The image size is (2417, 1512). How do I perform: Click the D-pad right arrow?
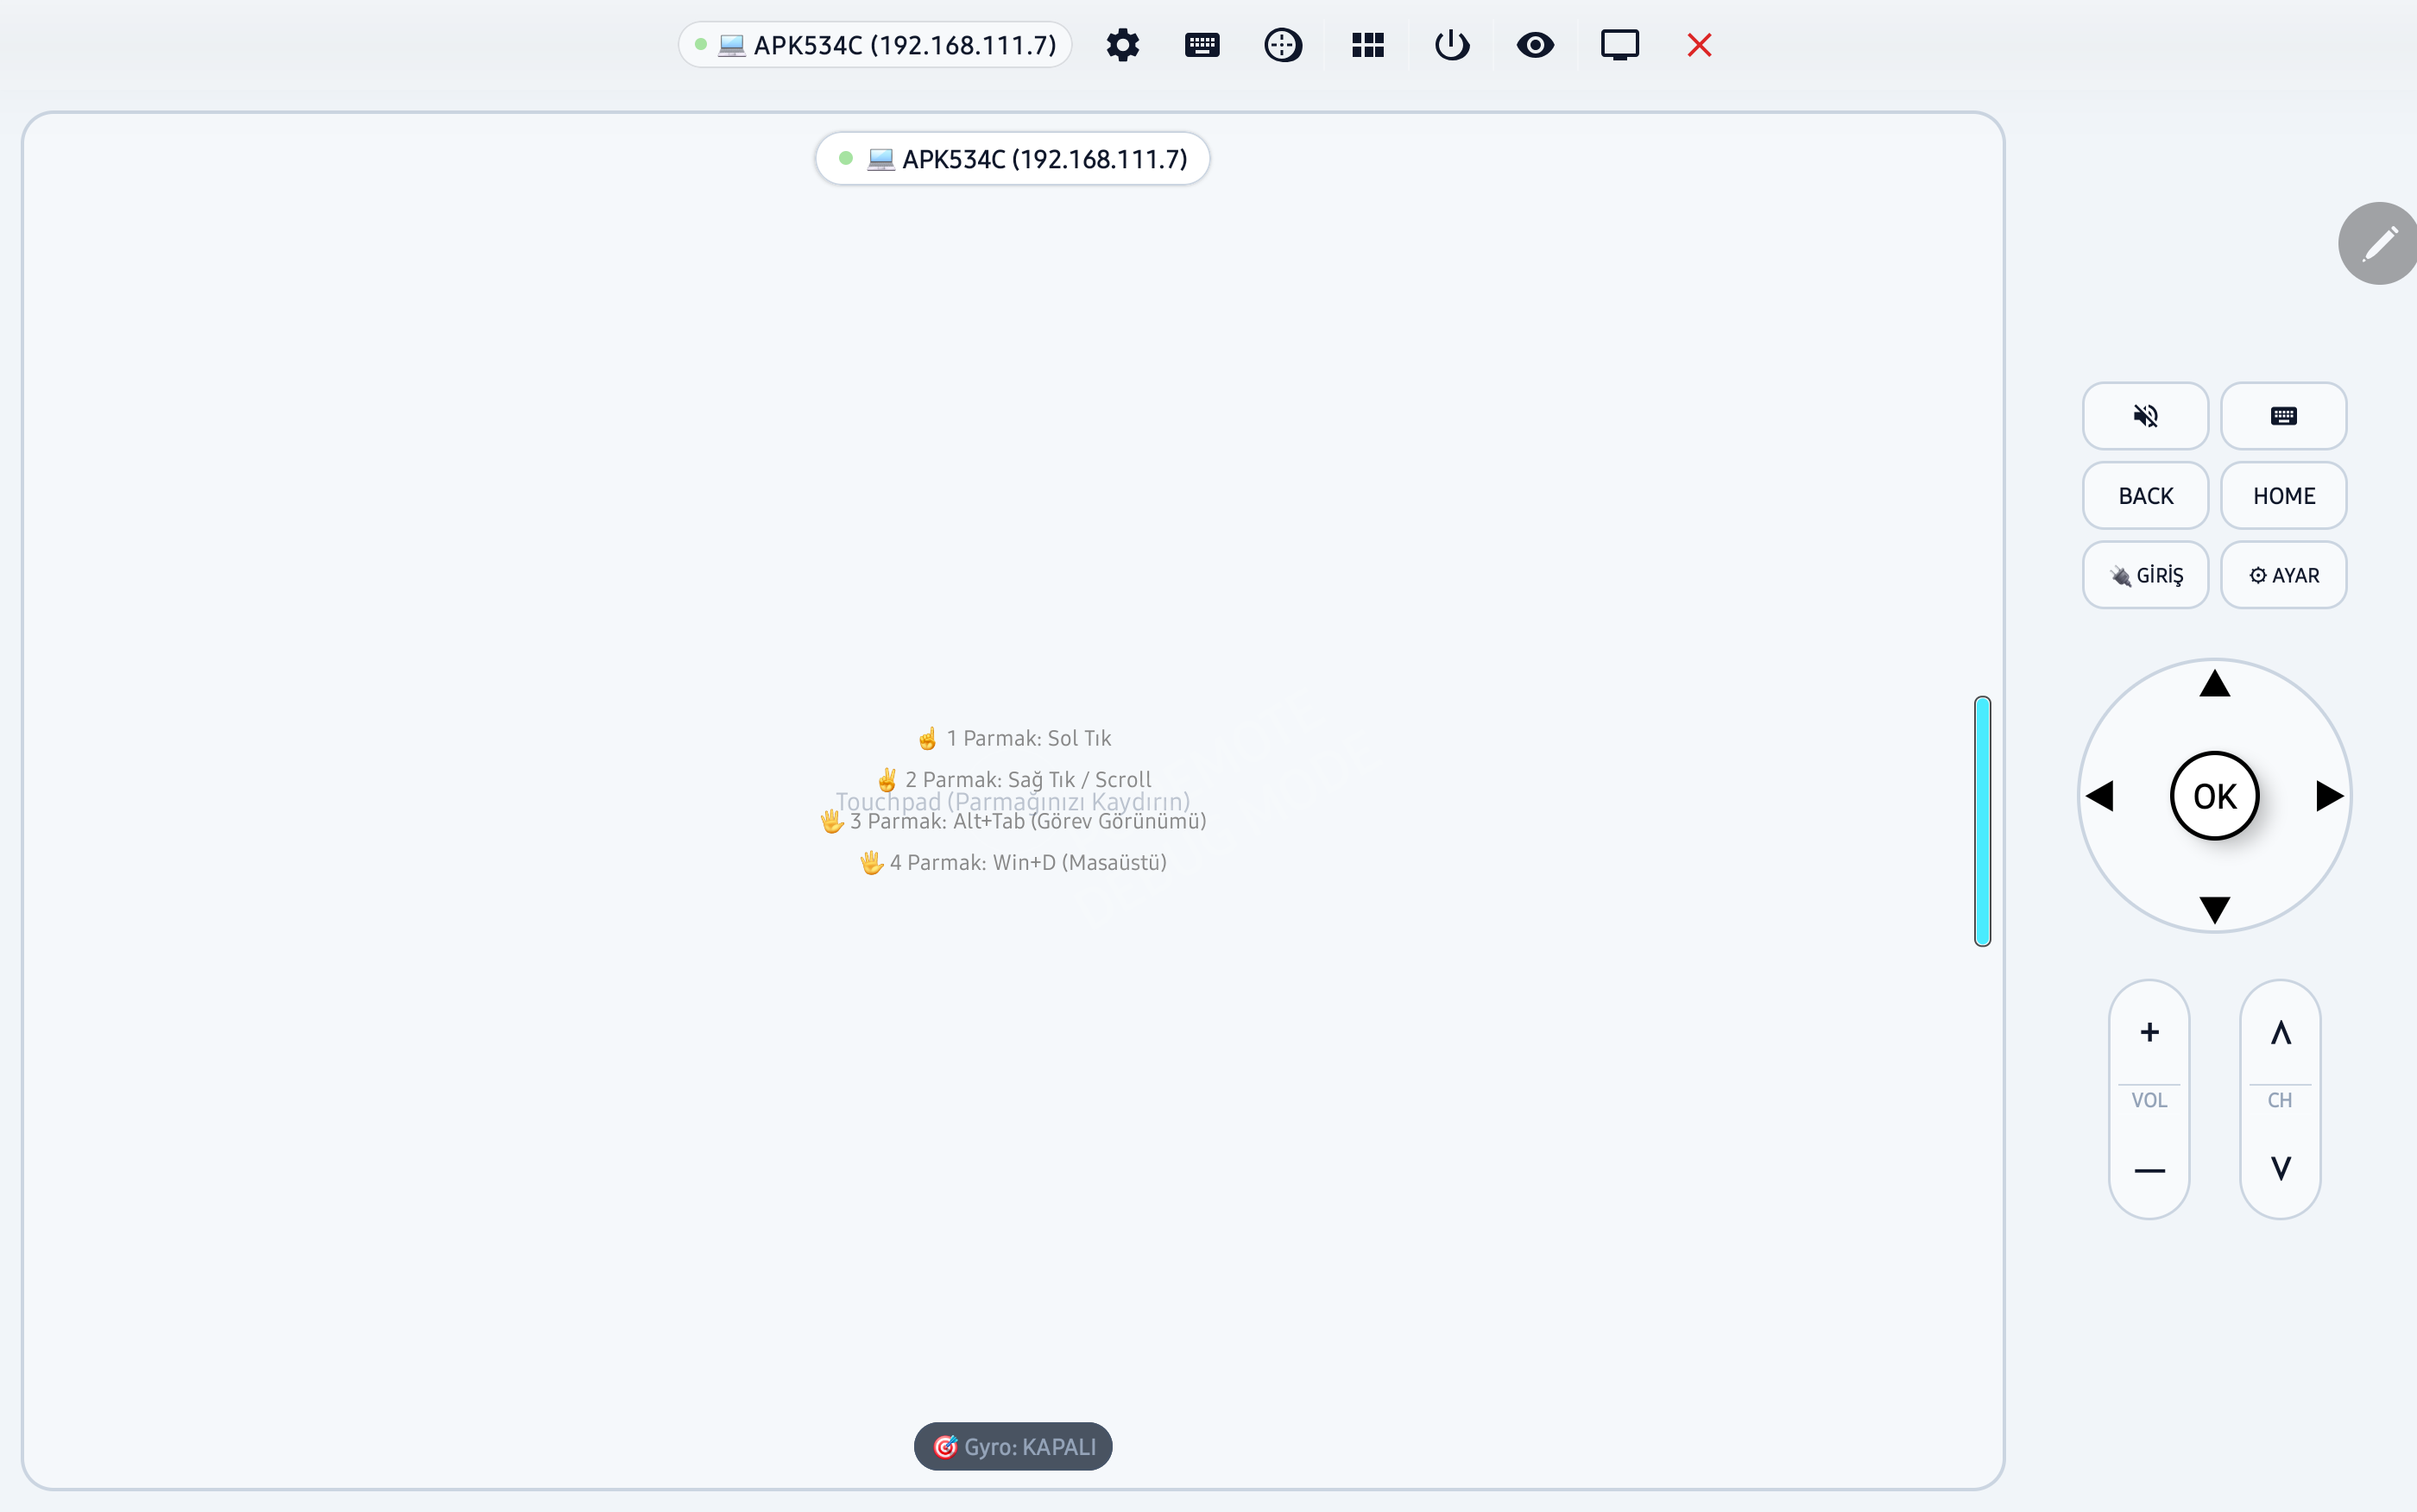point(2329,796)
